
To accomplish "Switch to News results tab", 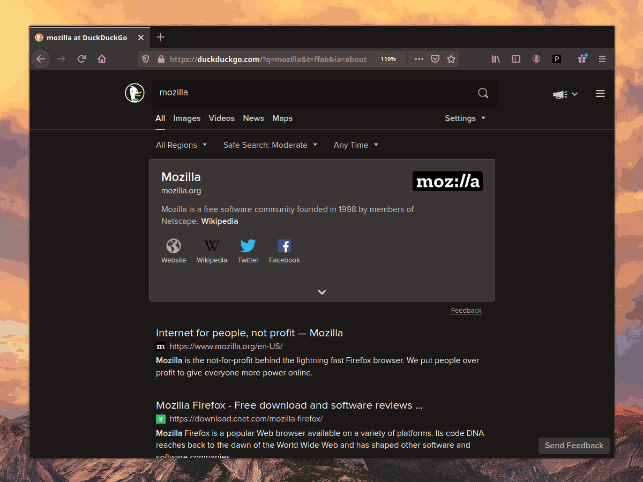I will pyautogui.click(x=253, y=118).
